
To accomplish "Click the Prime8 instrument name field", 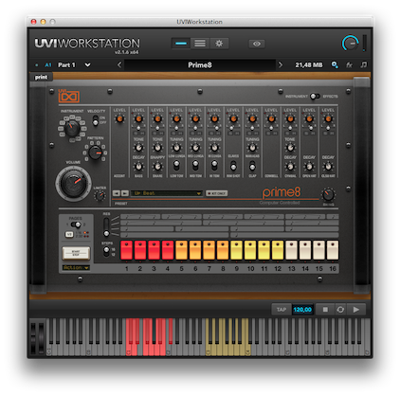I will 200,65.
